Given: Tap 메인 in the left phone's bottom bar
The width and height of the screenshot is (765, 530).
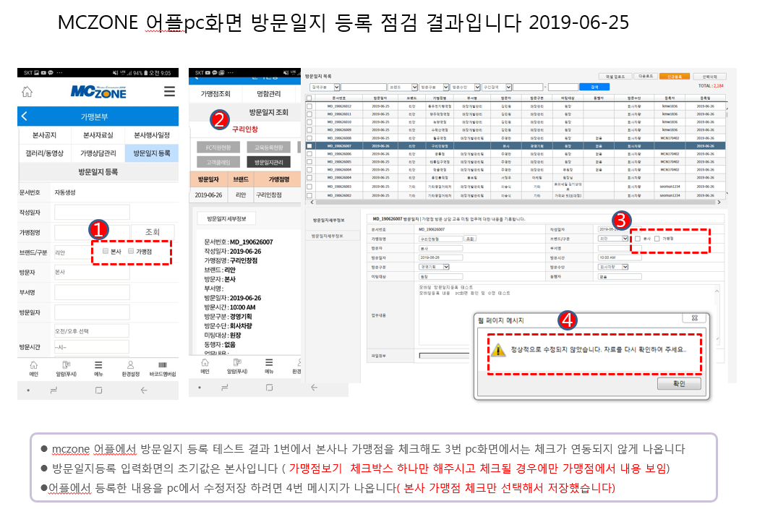Looking at the screenshot, I should (x=34, y=369).
